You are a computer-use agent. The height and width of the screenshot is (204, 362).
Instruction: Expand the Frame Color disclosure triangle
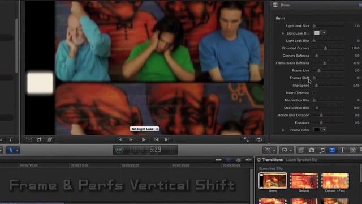pos(283,130)
